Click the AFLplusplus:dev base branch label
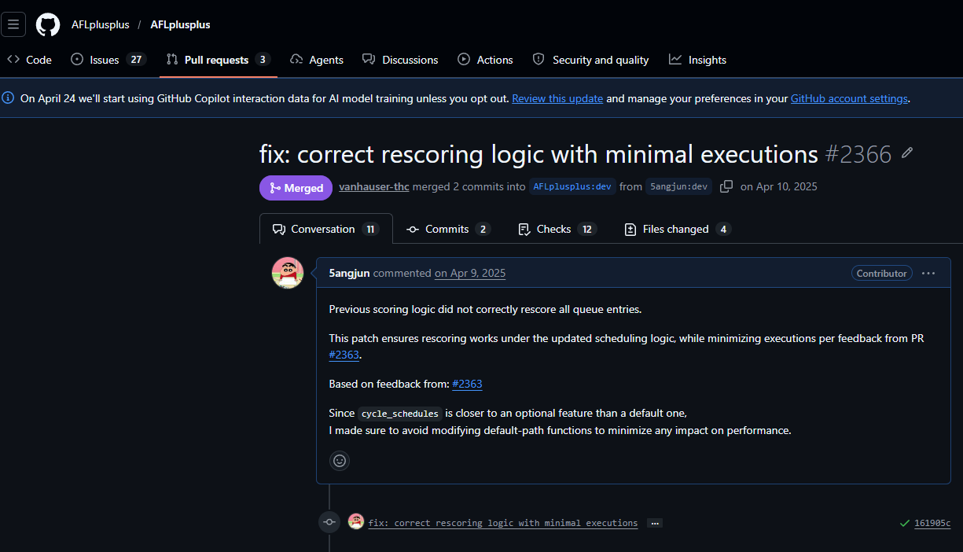This screenshot has height=552, width=963. [x=572, y=186]
